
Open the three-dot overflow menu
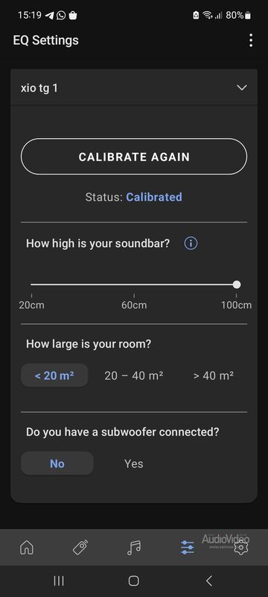coord(251,40)
